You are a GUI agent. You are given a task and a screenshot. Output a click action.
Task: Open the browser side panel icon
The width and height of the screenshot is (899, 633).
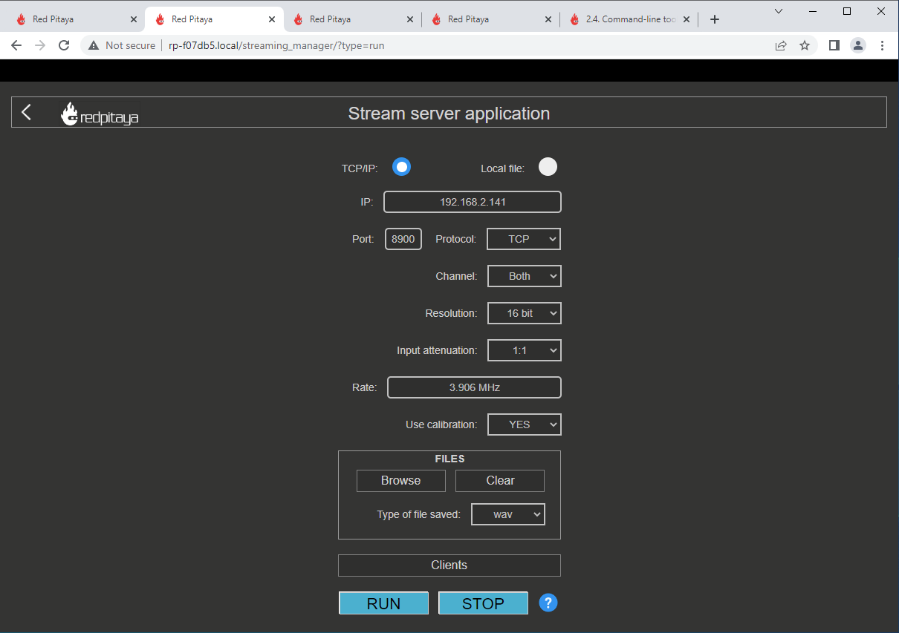[x=834, y=45]
